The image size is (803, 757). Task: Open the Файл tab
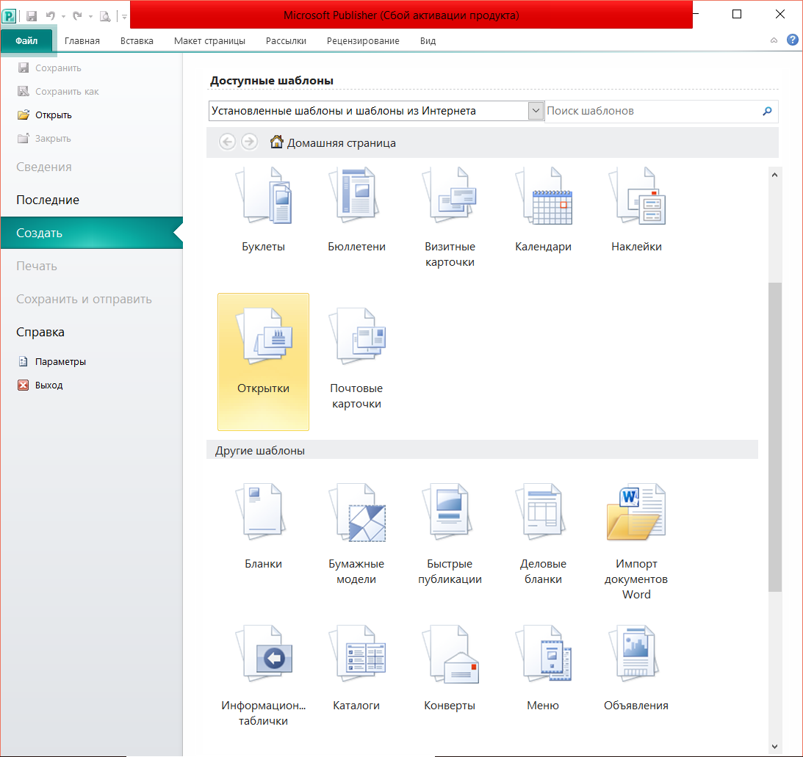click(x=26, y=40)
